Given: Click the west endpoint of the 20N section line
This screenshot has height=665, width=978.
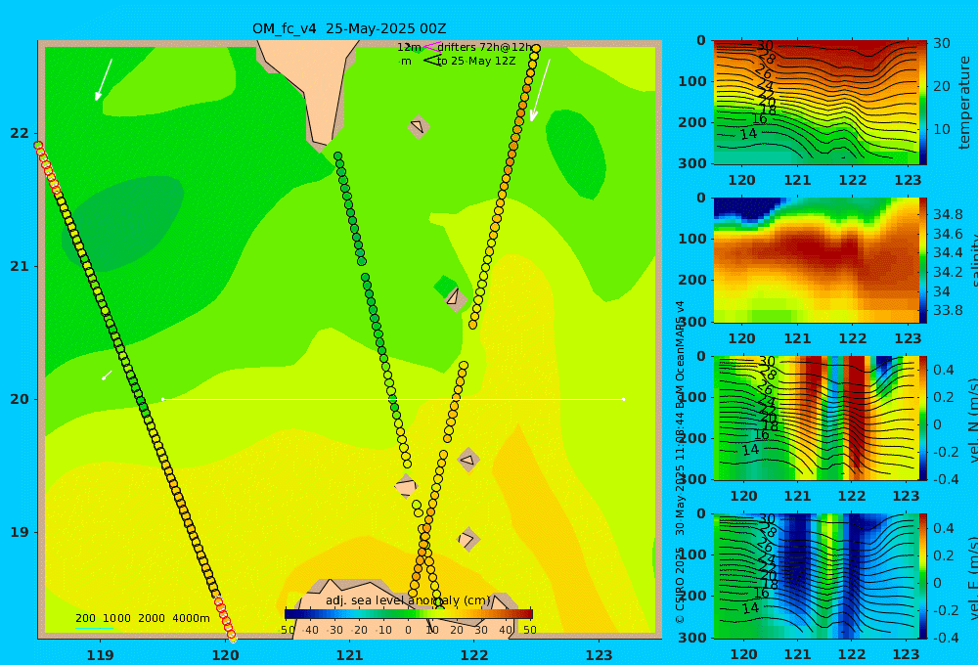Looking at the screenshot, I should 162,399.
